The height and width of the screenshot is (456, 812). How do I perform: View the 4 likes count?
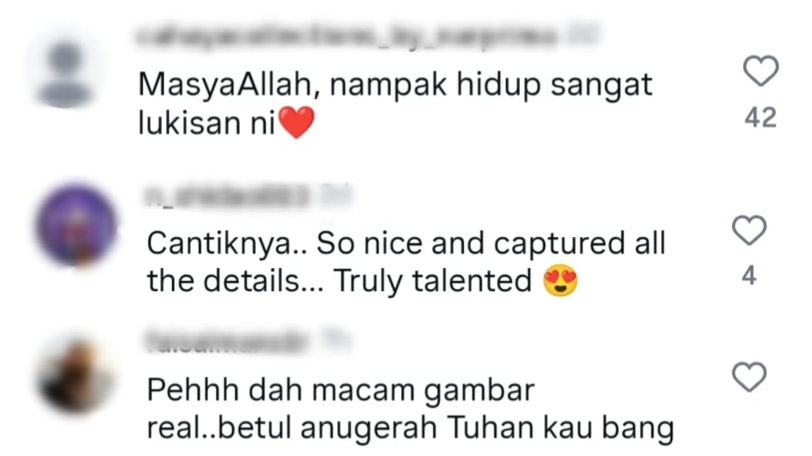pos(749,276)
